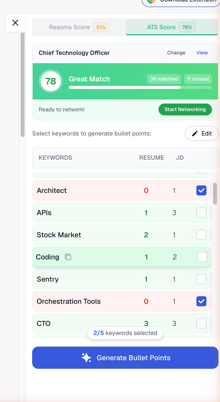Uncheck the Architect keyword
Image resolution: width=220 pixels, height=402 pixels.
[201, 190]
